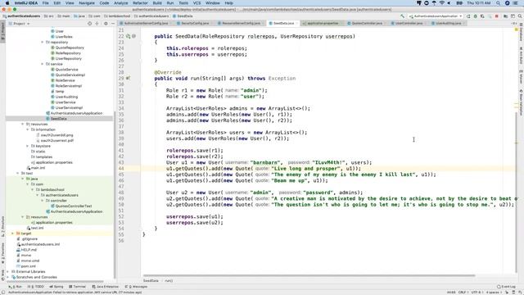The image size is (524, 295).
Task: Expand External Libraries node
Action: tap(8, 271)
